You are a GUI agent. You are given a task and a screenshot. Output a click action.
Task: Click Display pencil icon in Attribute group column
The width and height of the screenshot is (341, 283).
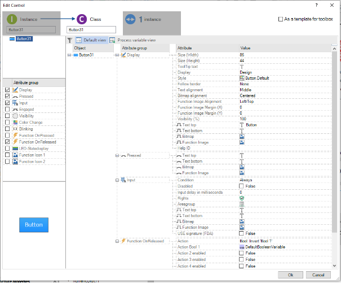[123, 55]
